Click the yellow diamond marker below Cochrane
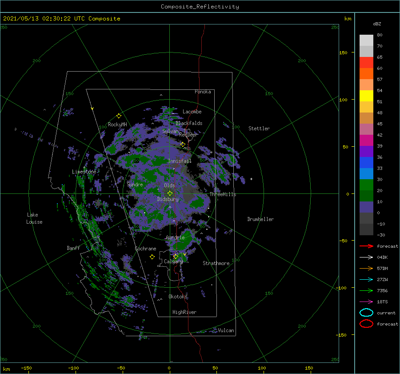 tap(152, 257)
